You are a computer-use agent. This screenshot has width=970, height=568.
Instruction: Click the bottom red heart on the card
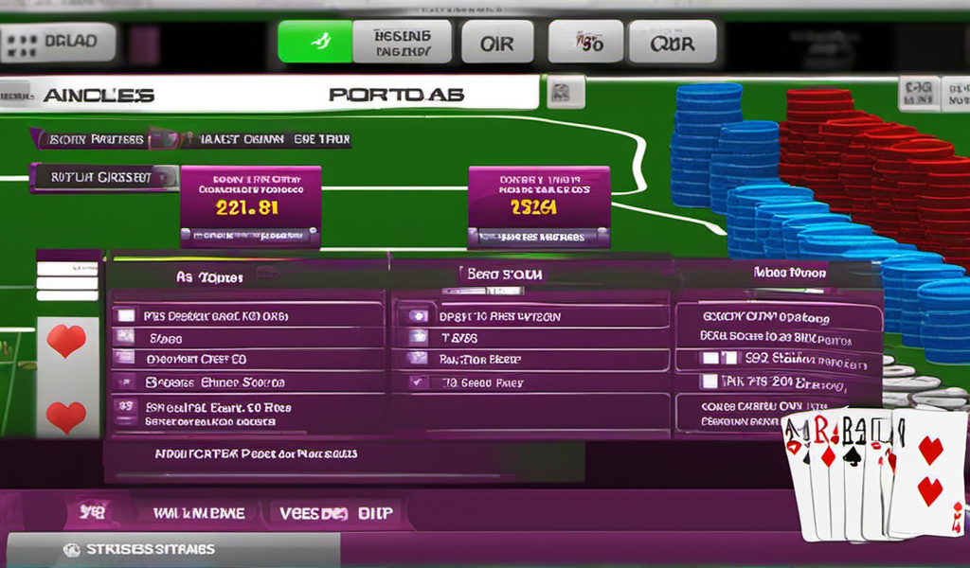pyautogui.click(x=66, y=416)
